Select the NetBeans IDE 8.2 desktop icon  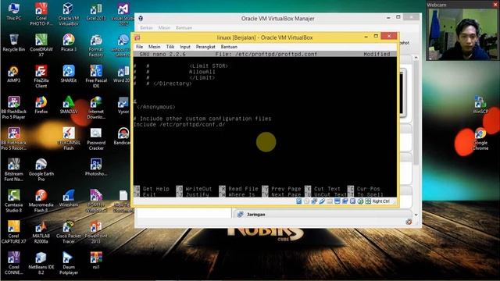(x=41, y=263)
